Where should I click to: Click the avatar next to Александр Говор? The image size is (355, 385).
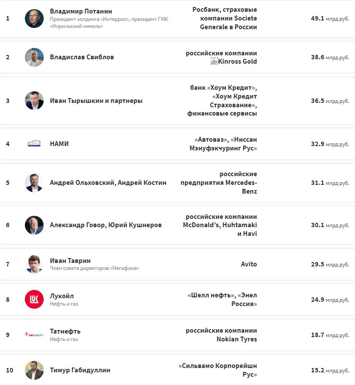pyautogui.click(x=34, y=225)
